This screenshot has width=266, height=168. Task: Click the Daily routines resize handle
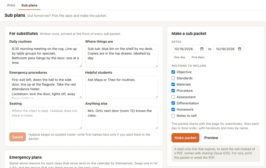(x=81, y=66)
